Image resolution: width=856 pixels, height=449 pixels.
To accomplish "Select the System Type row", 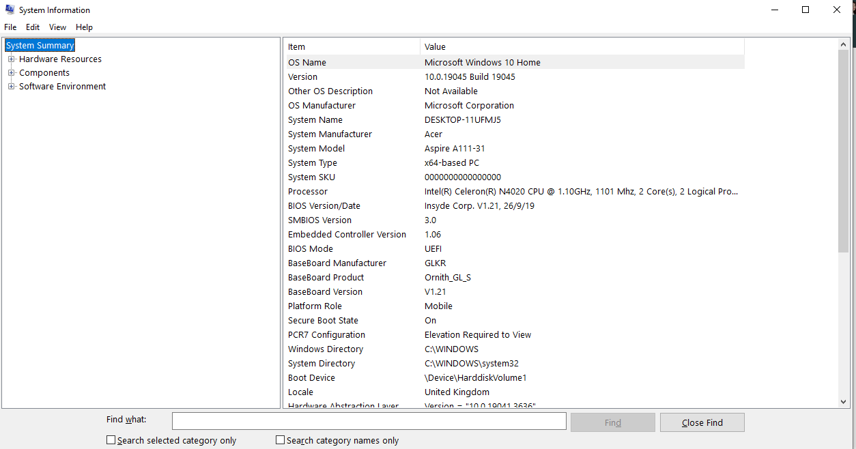I will [514, 162].
